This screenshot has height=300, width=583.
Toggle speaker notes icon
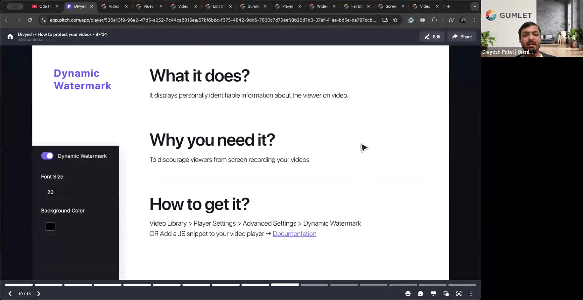click(433, 294)
